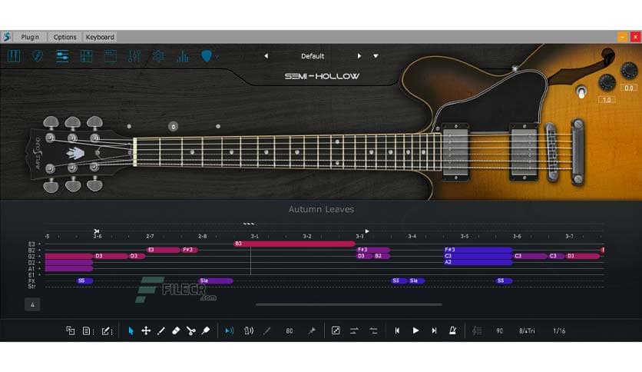This screenshot has height=372, width=642.
Task: Open the Options menu
Action: 65,37
